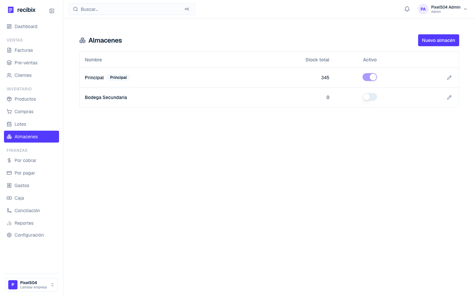The image size is (475, 297).
Task: Focus the Buscar search field
Action: tap(132, 9)
